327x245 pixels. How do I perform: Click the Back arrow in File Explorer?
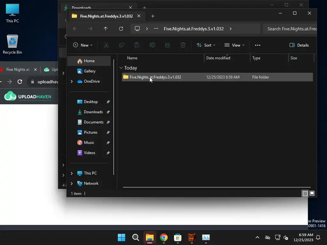click(75, 29)
